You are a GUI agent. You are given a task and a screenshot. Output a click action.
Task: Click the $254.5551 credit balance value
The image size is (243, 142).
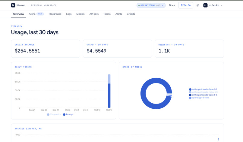27,51
